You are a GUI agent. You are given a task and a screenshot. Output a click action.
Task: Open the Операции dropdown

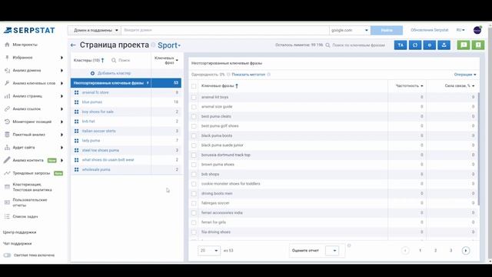pos(465,75)
